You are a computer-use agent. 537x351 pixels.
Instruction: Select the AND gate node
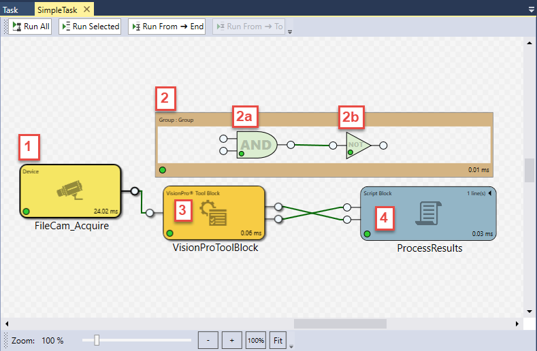click(257, 145)
